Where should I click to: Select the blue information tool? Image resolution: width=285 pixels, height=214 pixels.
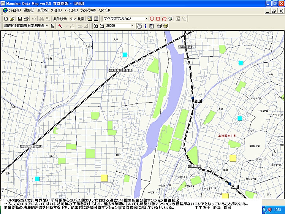tap(145, 26)
